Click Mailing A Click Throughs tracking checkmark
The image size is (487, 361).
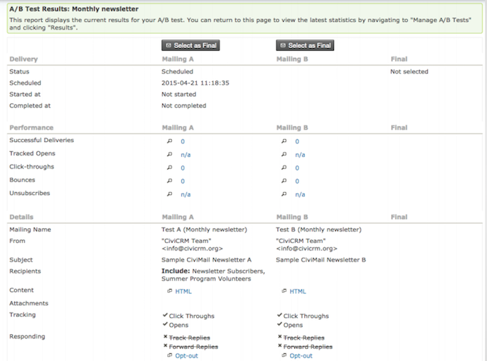164,316
